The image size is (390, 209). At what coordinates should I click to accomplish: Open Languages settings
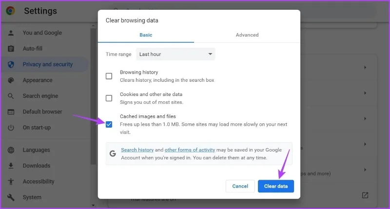36,150
